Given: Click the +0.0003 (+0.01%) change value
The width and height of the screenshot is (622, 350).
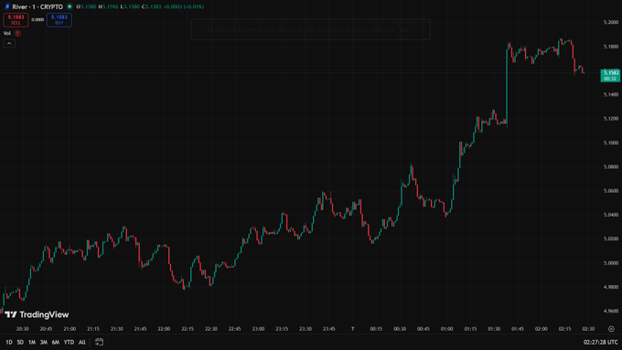Looking at the screenshot, I should 183,6.
